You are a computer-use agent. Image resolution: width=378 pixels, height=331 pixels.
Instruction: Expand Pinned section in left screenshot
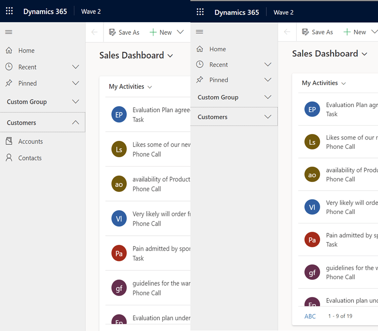(76, 83)
